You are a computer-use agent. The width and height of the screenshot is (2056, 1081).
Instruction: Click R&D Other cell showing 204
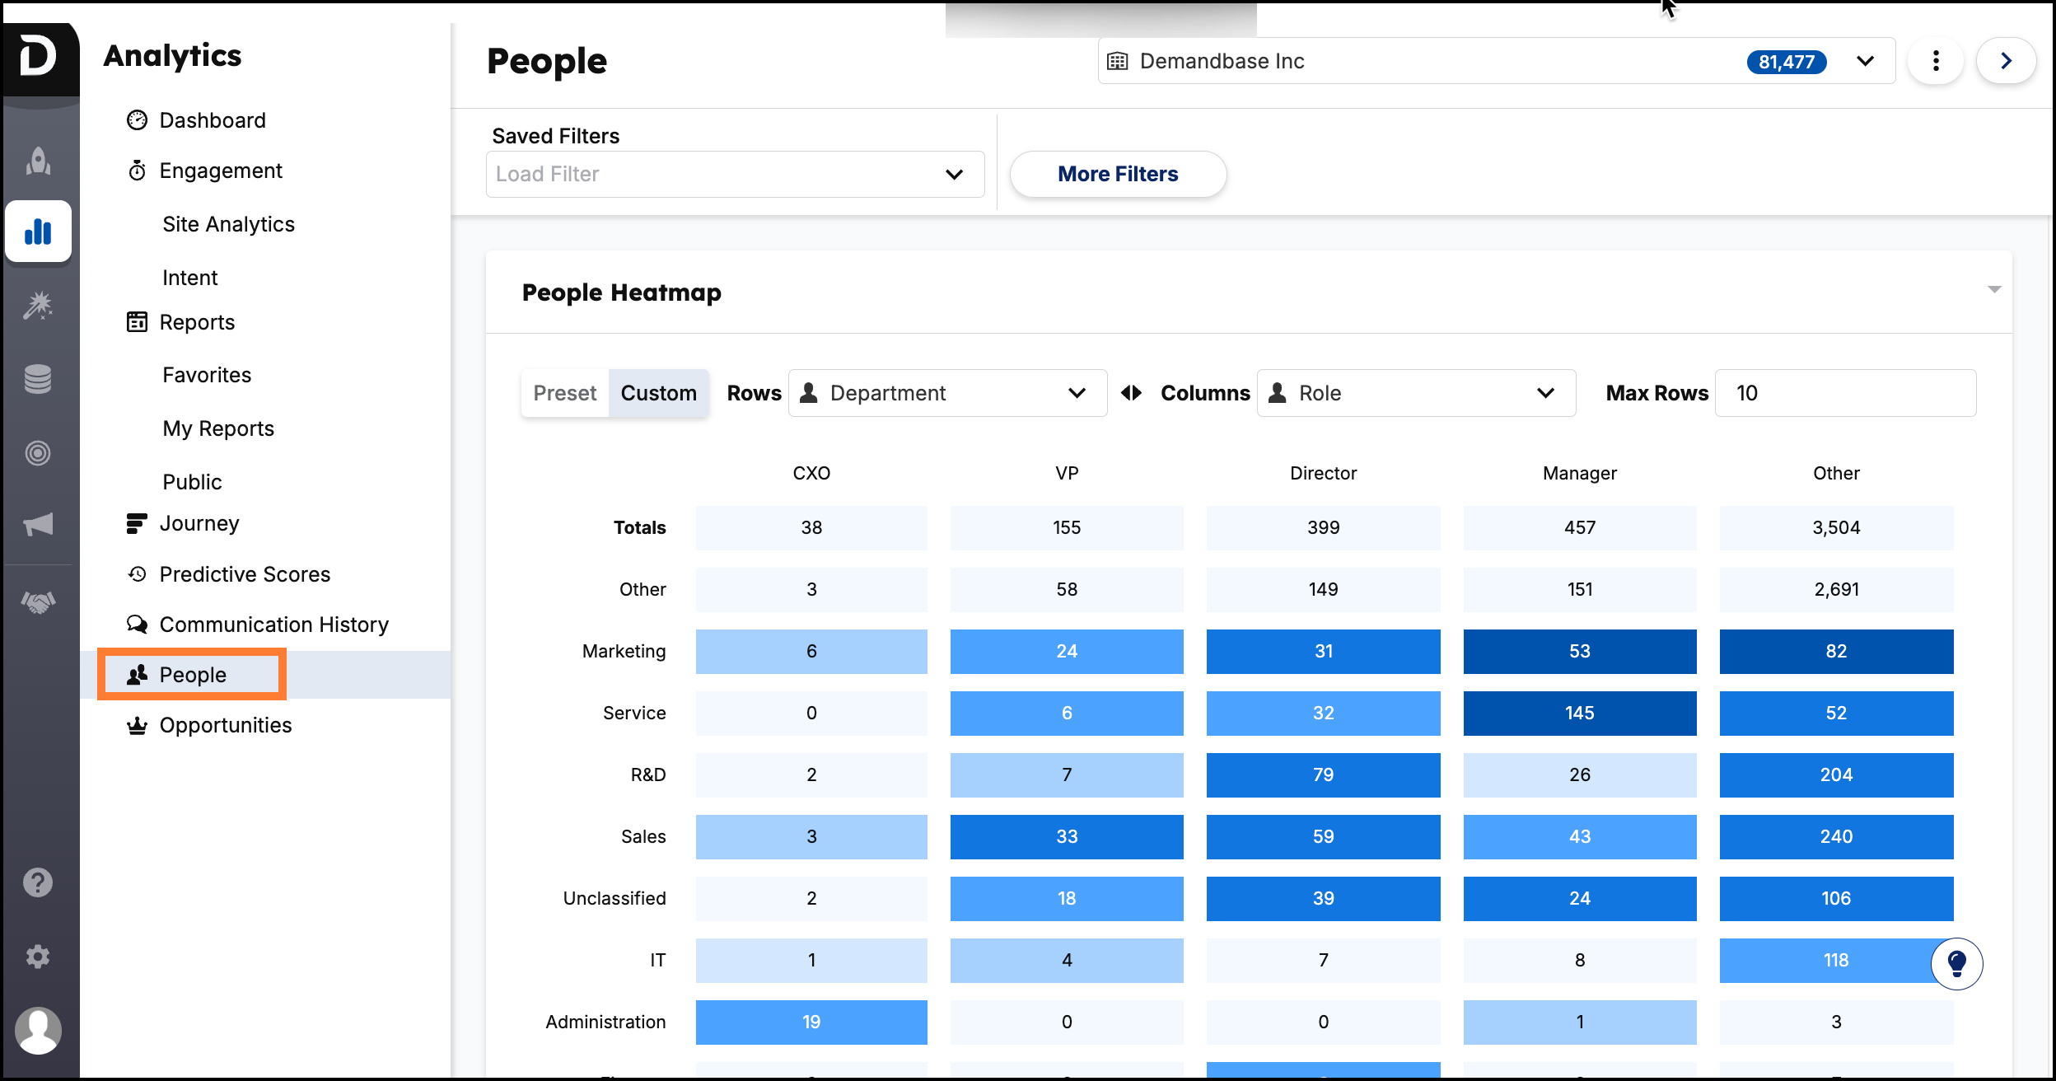1836,774
